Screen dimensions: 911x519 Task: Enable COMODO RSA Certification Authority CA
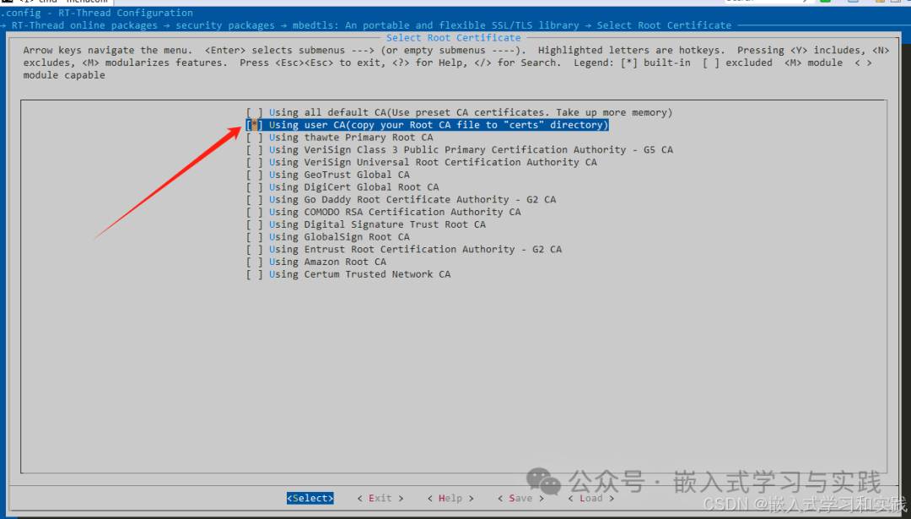click(x=384, y=212)
